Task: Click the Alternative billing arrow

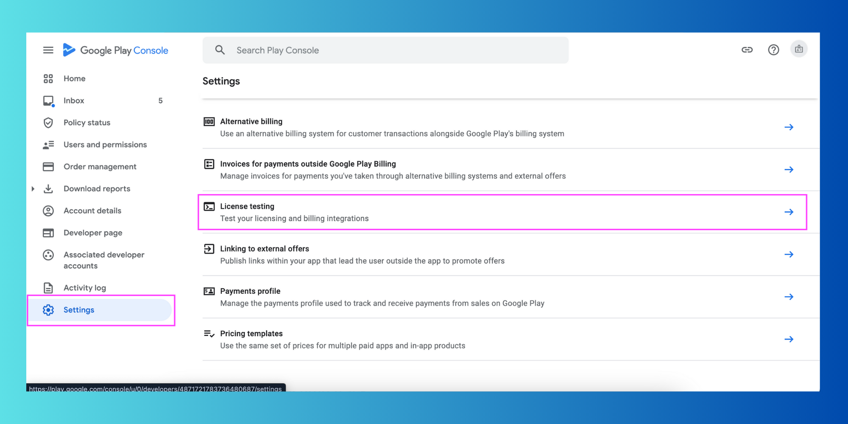Action: coord(789,127)
